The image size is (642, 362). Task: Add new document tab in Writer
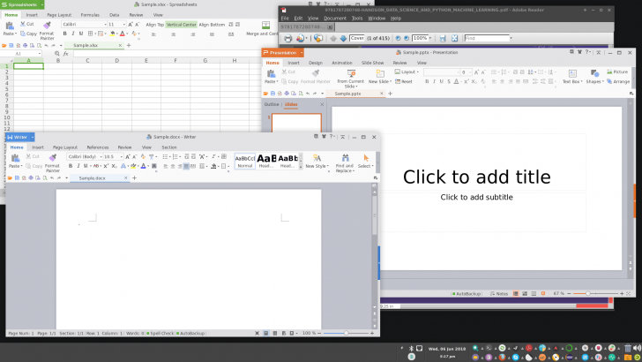tap(134, 178)
